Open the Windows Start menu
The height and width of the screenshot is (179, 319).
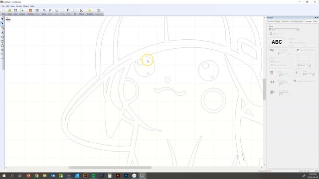click(x=3, y=176)
